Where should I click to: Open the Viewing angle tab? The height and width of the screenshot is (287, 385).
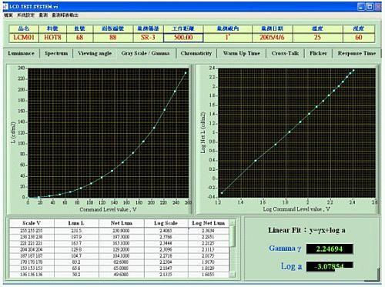click(95, 53)
